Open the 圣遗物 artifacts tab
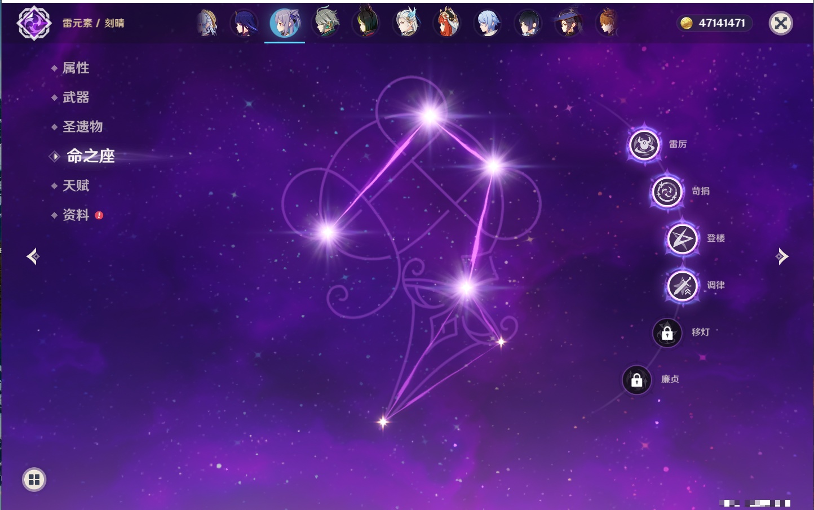The width and height of the screenshot is (814, 510). tap(82, 127)
